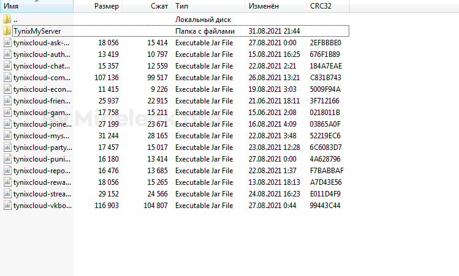Viewport: 459px width, 276px height.
Task: Select the tynixcloud-com file name
Action: coord(42,78)
